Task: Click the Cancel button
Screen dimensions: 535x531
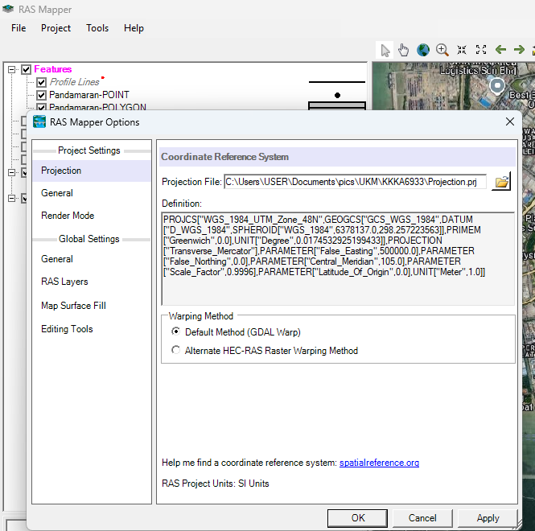Action: point(422,518)
